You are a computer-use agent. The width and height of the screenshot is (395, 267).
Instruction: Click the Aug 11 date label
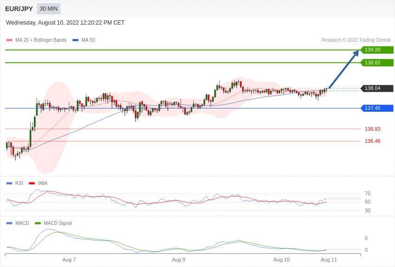(329, 260)
